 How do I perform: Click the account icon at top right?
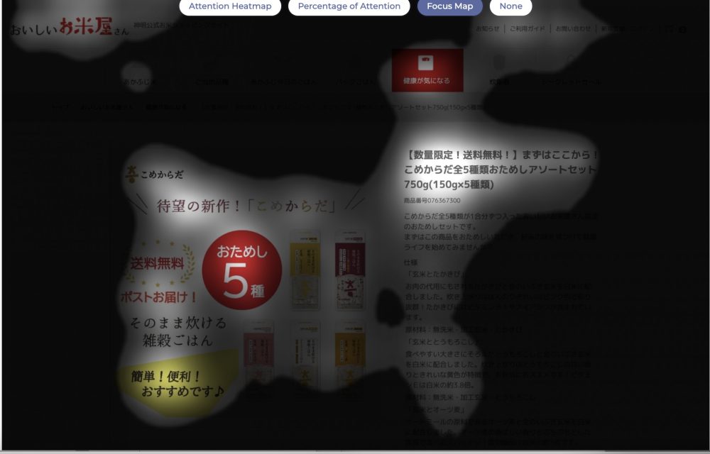(x=682, y=29)
